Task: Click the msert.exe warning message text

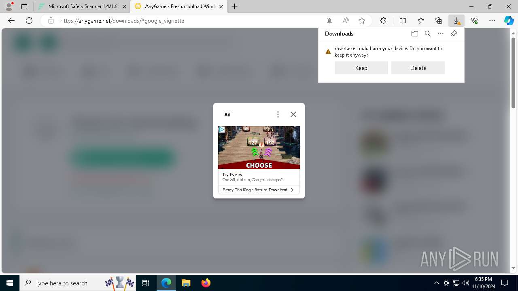Action: (388, 51)
